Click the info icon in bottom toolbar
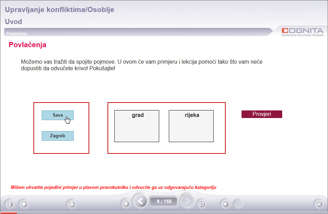Image resolution: width=328 pixels, height=214 pixels. click(x=9, y=204)
